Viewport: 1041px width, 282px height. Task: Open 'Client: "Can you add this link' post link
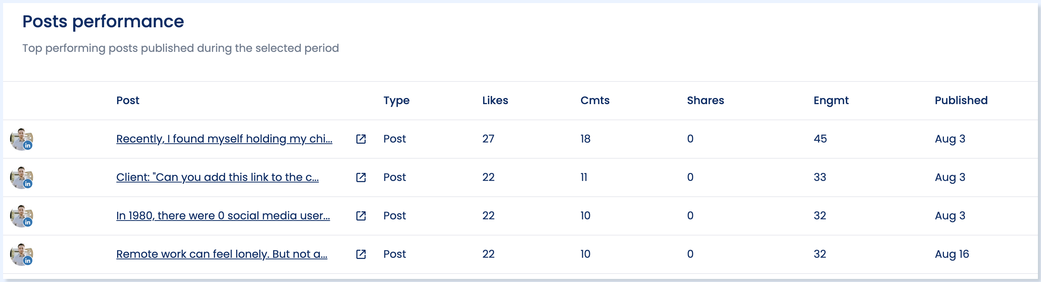click(x=217, y=177)
